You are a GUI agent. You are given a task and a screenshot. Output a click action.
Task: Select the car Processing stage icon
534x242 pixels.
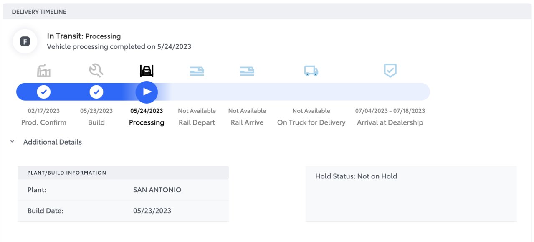point(147,71)
